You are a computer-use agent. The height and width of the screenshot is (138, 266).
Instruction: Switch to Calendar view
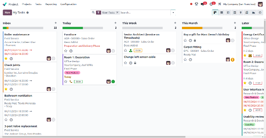(x=235, y=13)
